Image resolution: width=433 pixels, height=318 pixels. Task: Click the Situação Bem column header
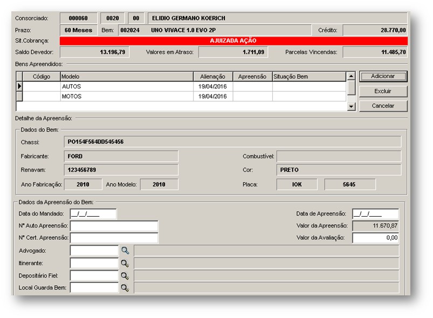[x=309, y=77]
